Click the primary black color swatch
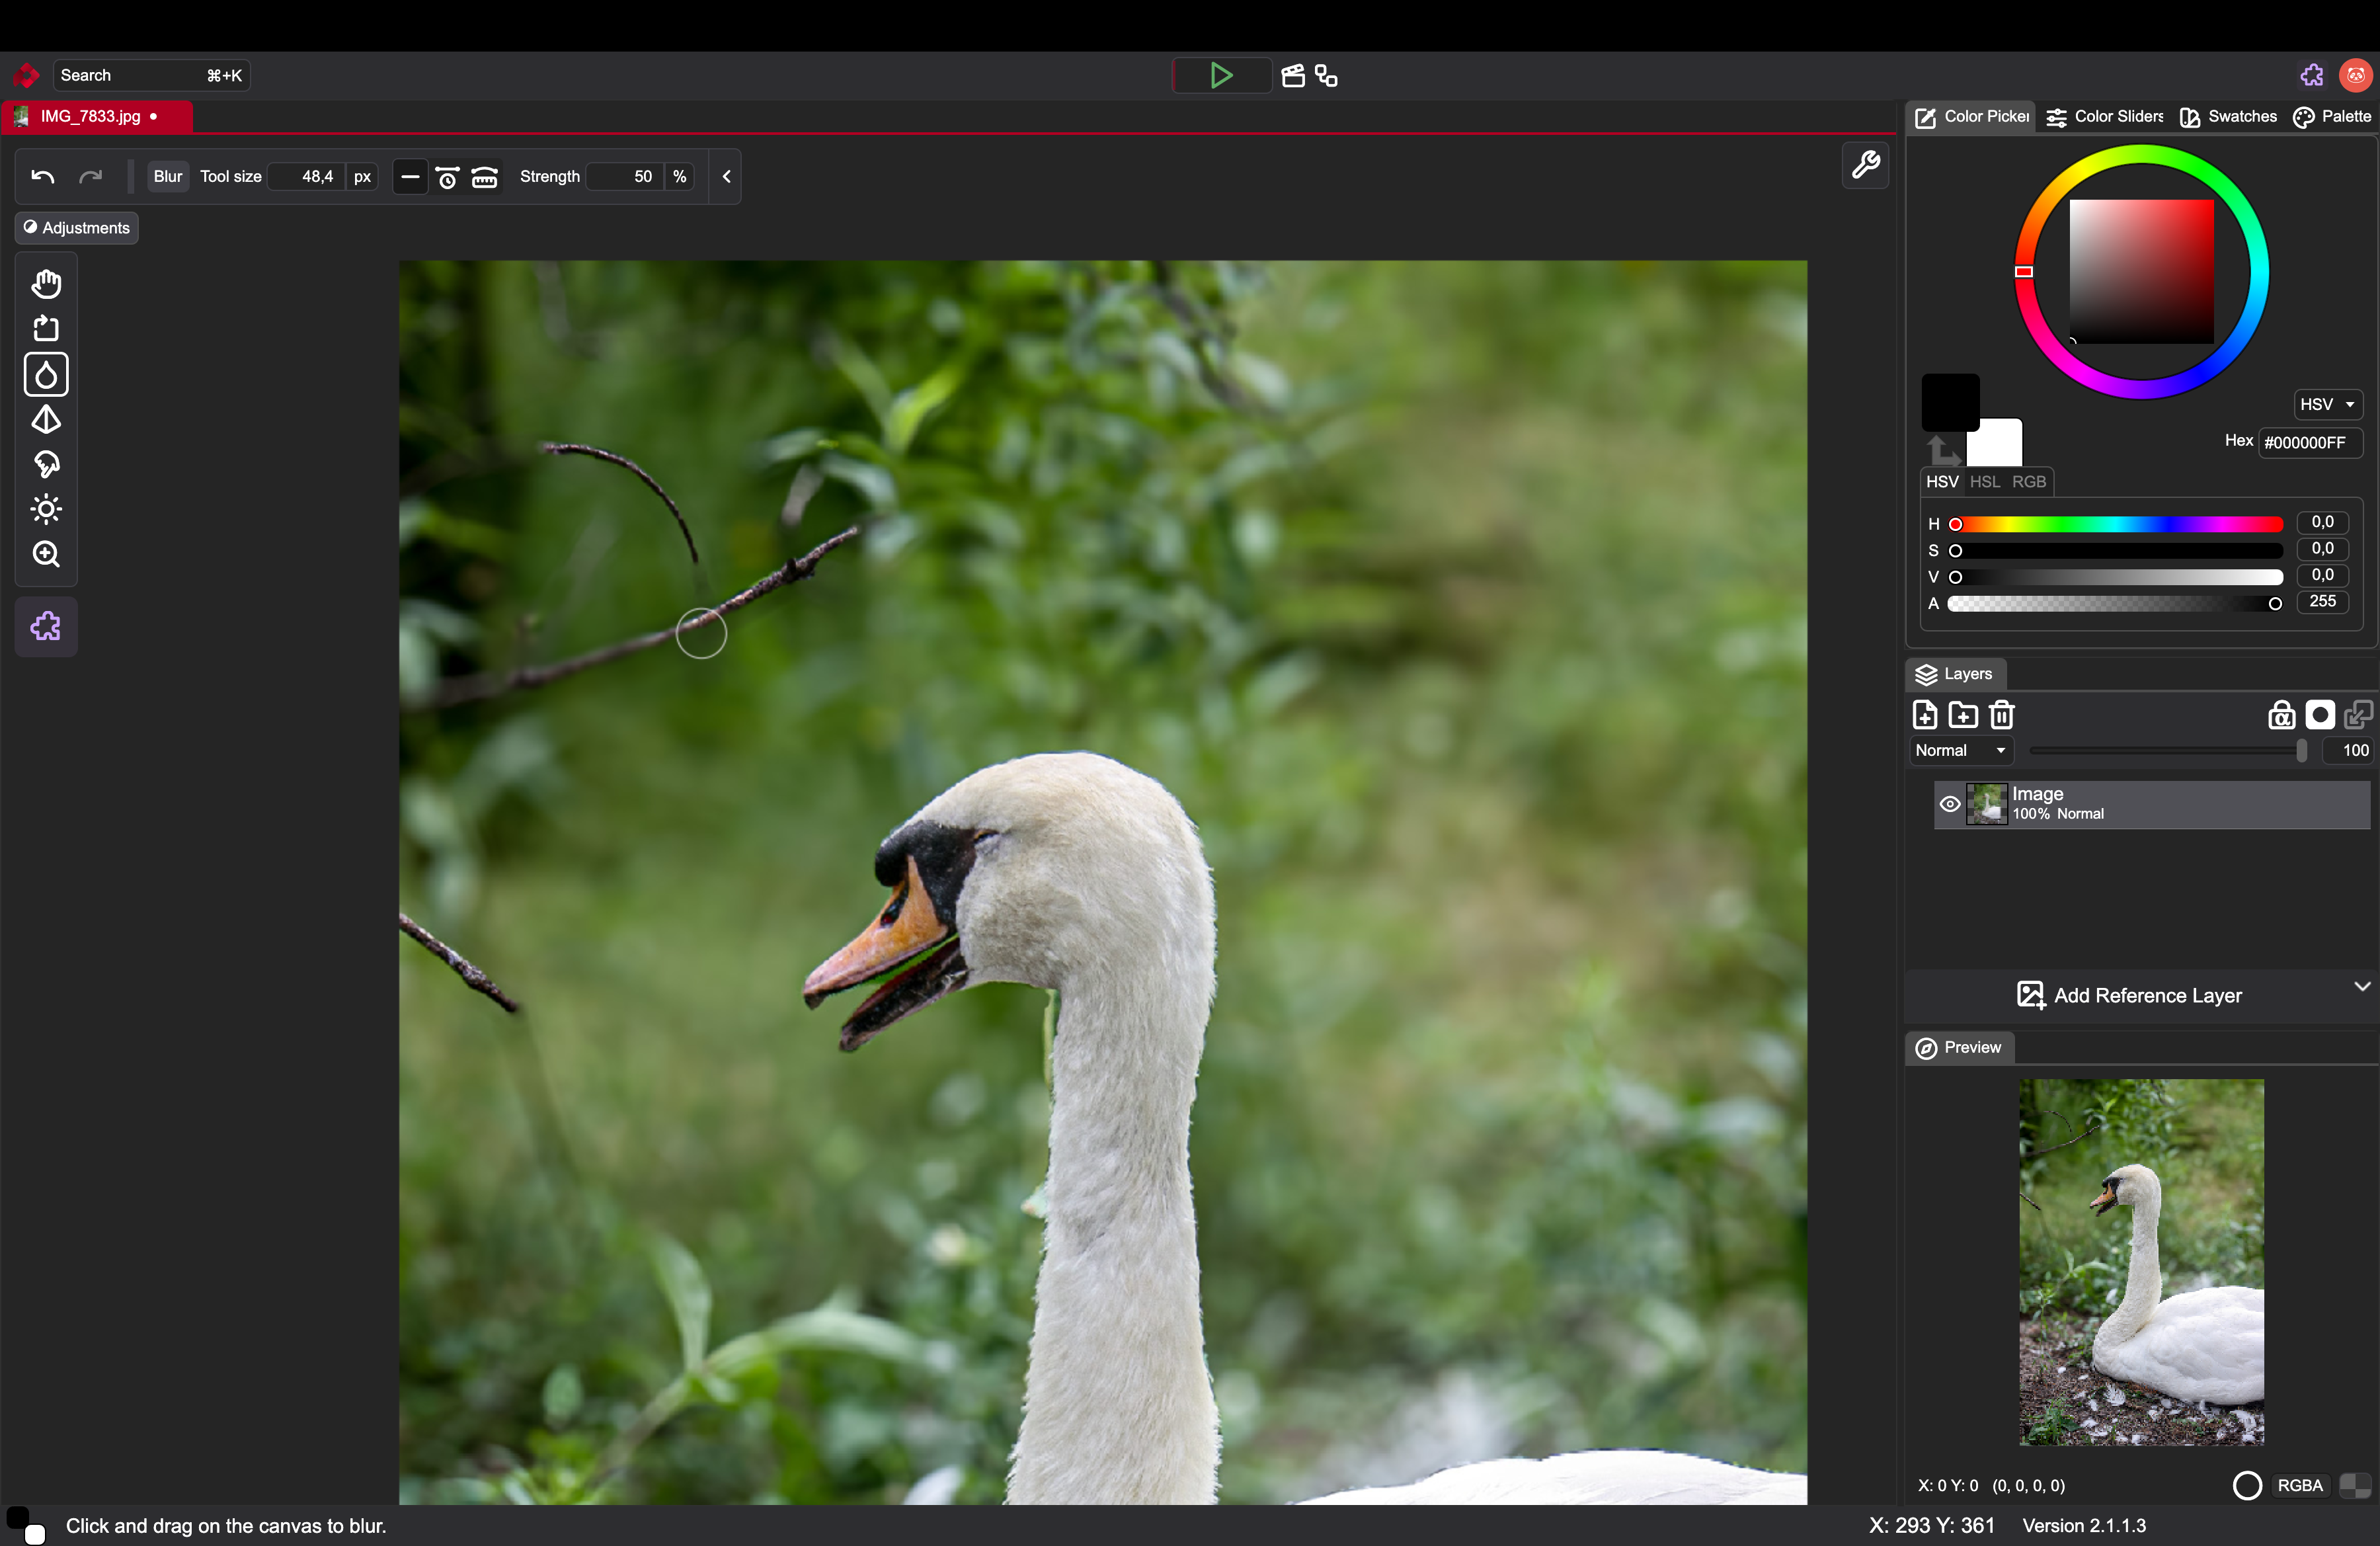This screenshot has height=1546, width=2380. pos(1950,403)
